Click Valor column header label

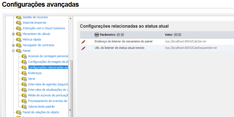click(x=169, y=35)
